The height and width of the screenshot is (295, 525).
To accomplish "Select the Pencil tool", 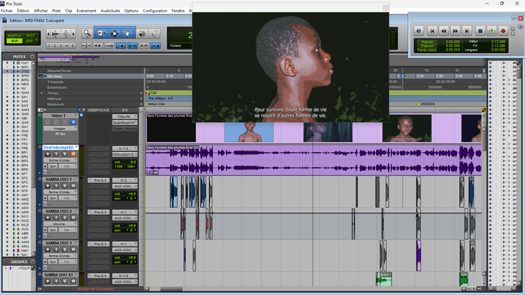I will coord(154,33).
